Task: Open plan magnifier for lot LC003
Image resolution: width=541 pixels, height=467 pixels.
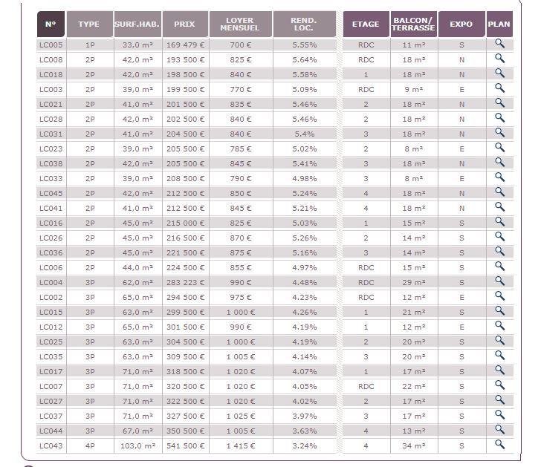Action: click(499, 88)
